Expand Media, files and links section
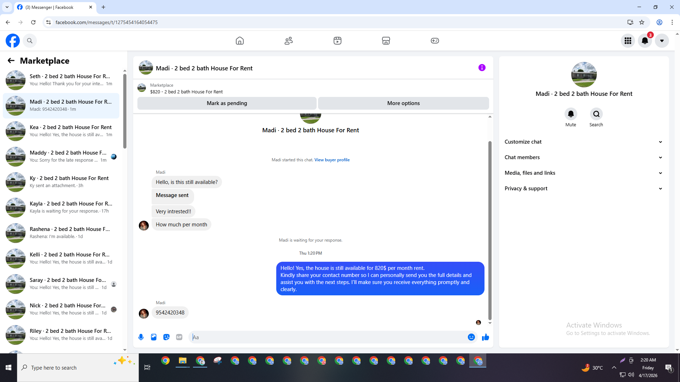This screenshot has width=680, height=382. pos(584,173)
